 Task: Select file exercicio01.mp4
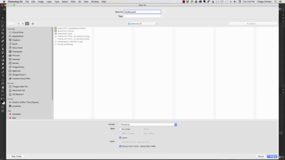(x=65, y=34)
